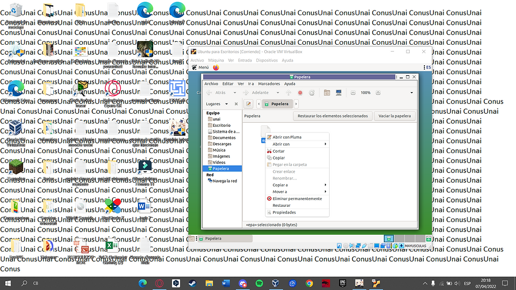Click Restaurar los elementos seleccionados
This screenshot has height=290, width=516.
click(333, 116)
